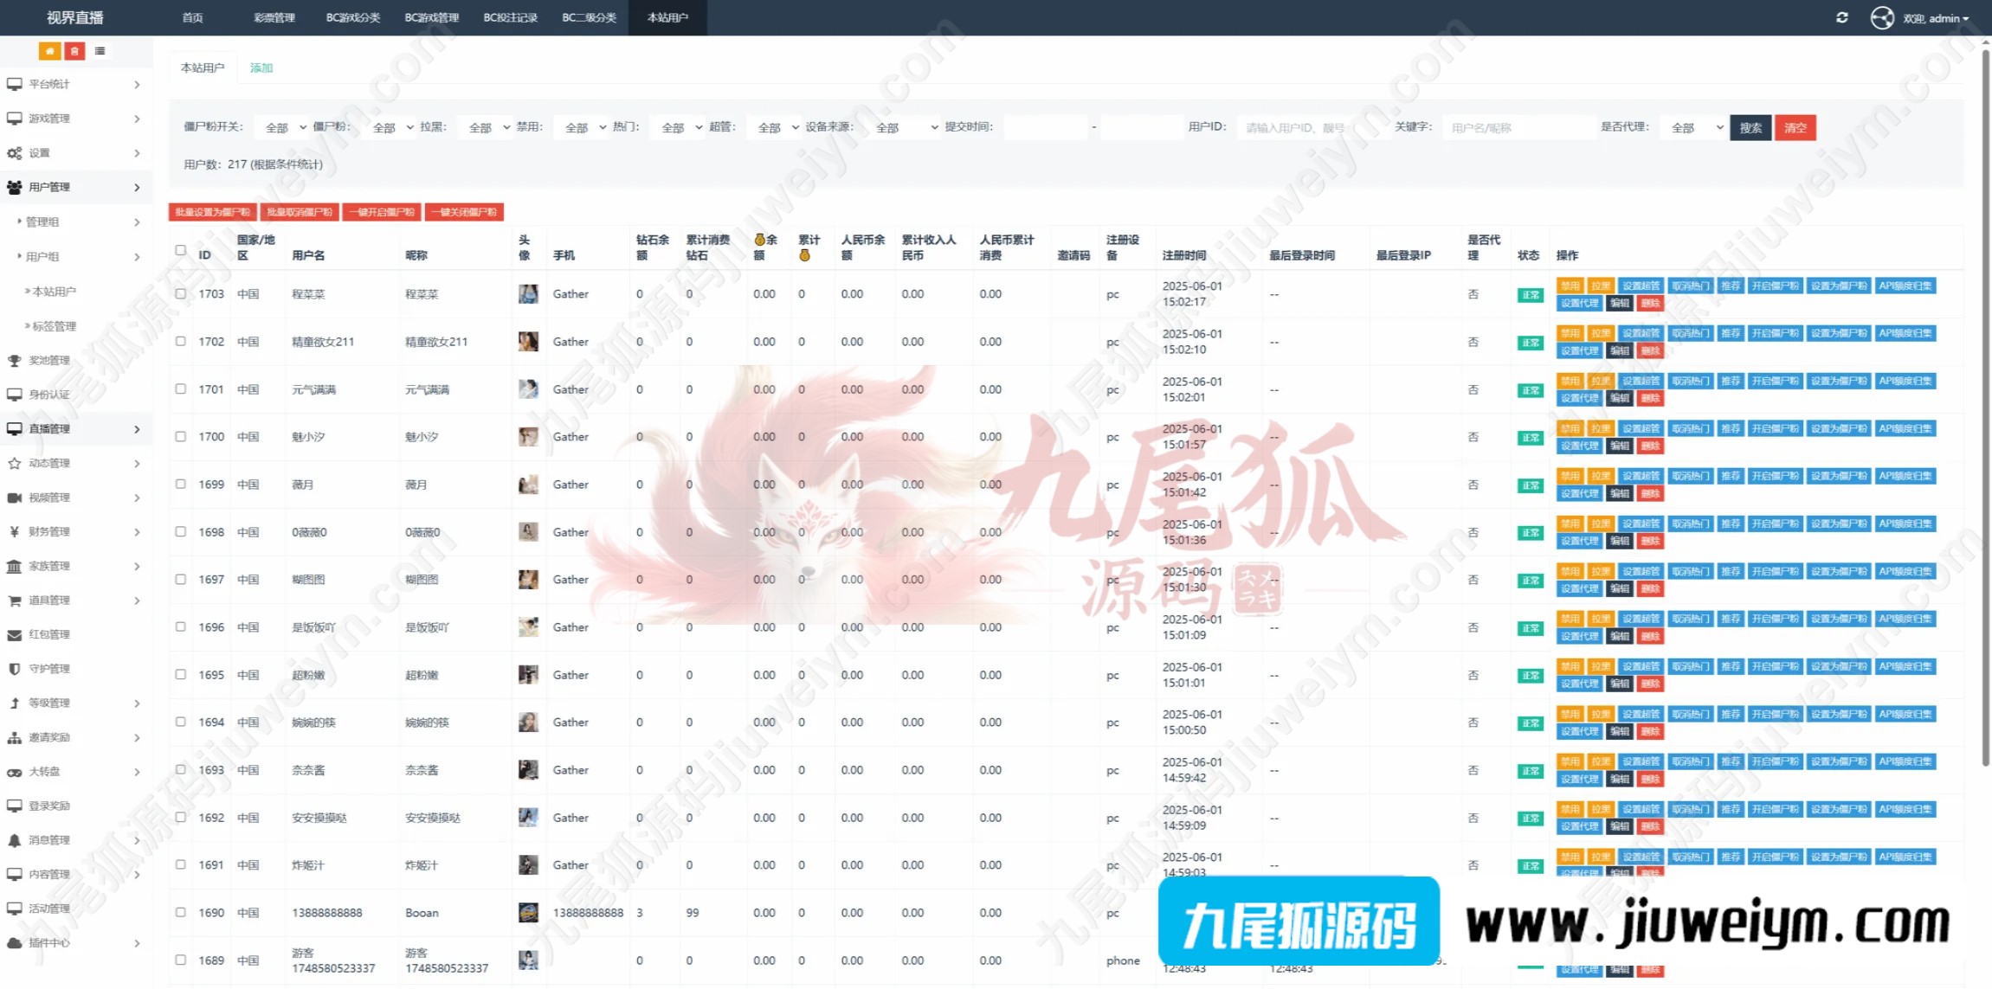
Task: Click 批量设置为僵尸粉 red button
Action: coord(212,212)
